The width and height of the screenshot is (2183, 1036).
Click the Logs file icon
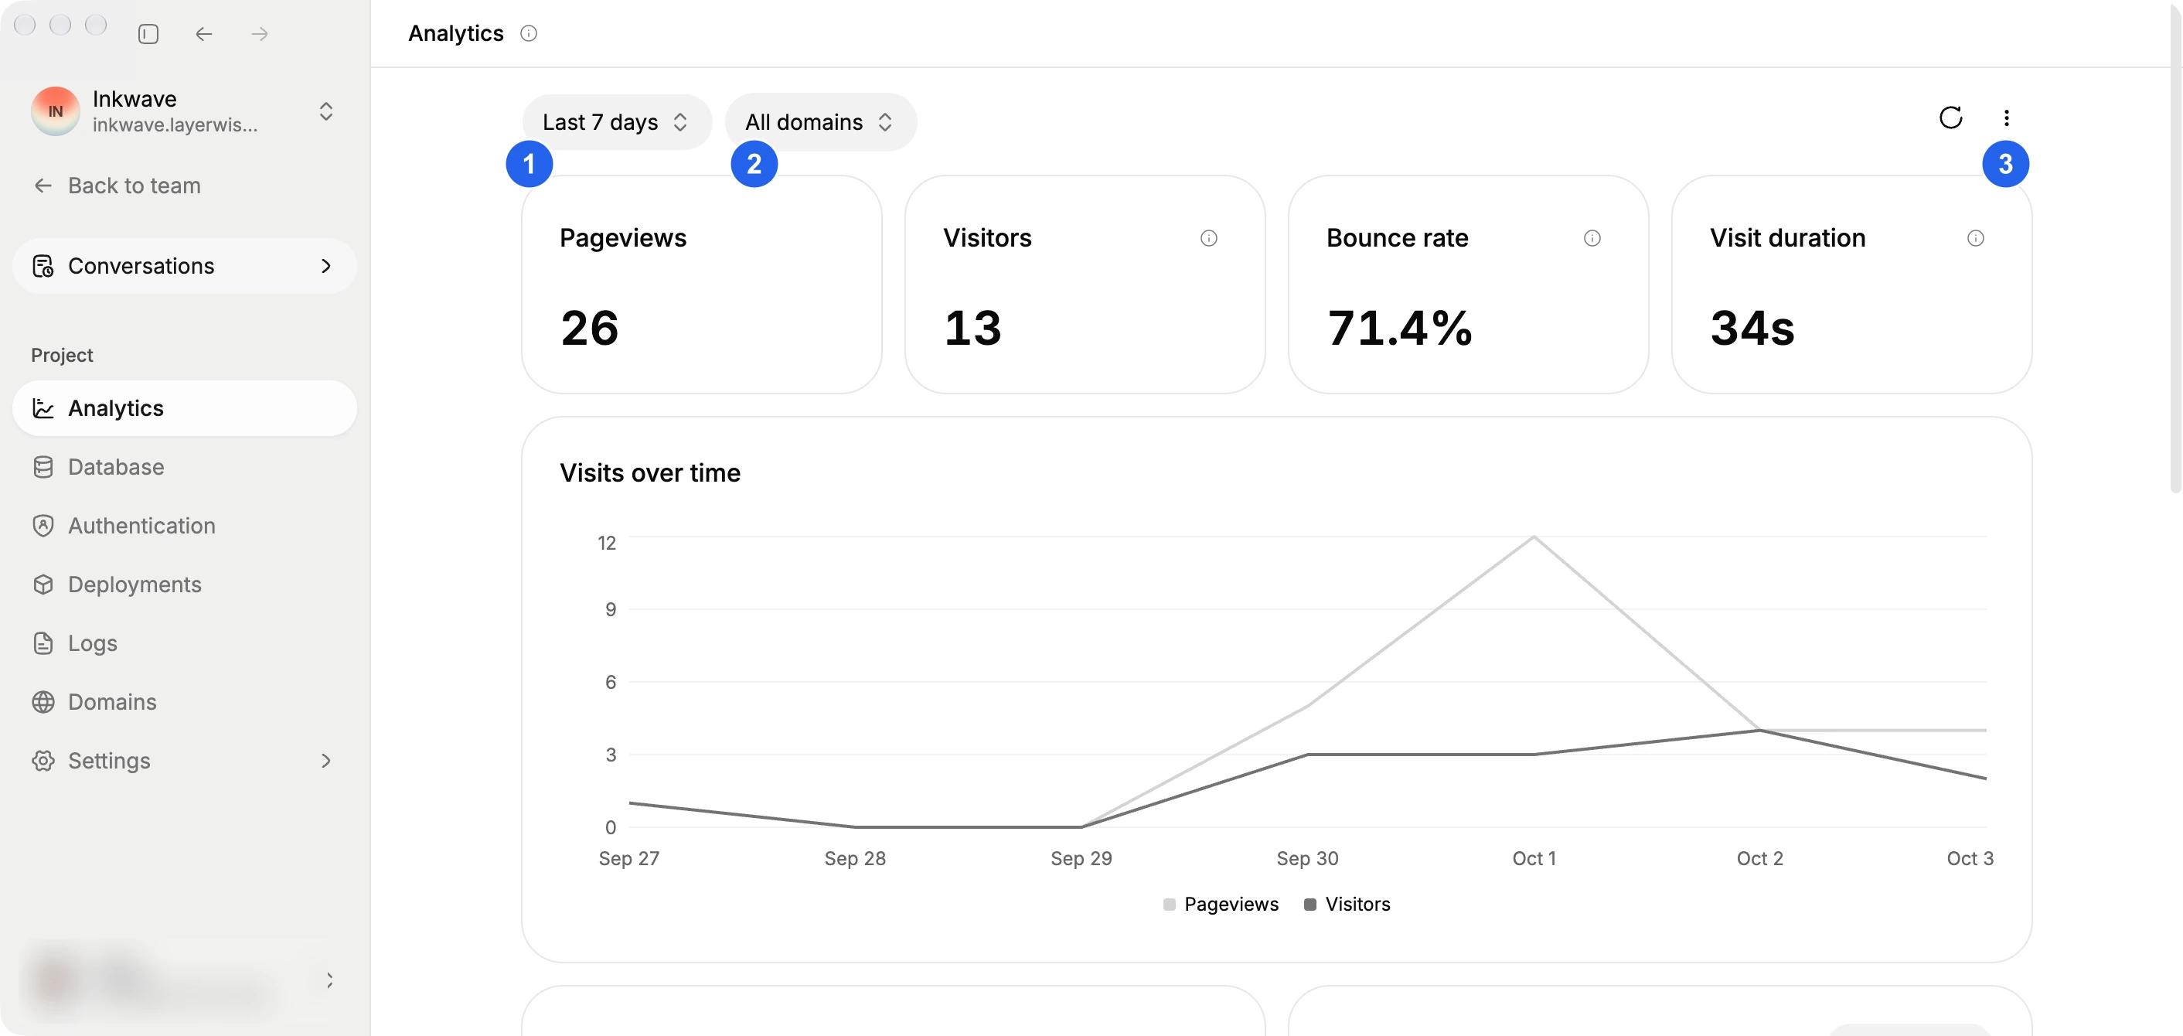point(43,643)
